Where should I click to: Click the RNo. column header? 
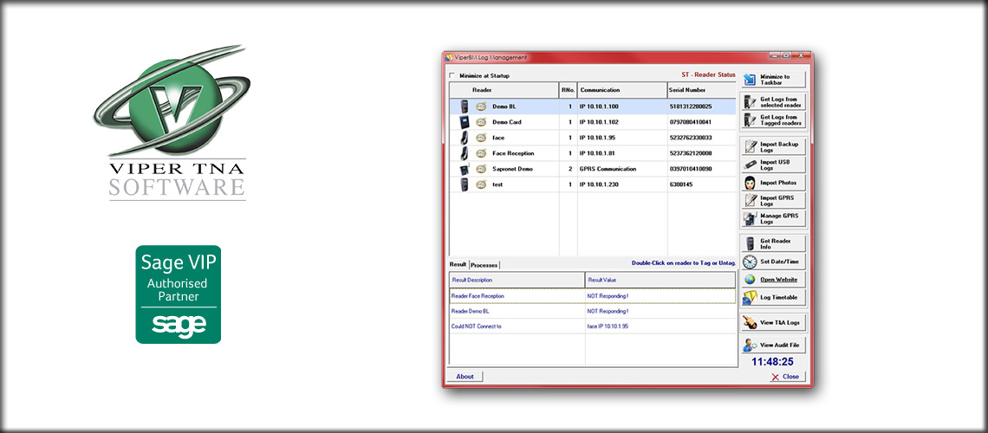pos(569,90)
